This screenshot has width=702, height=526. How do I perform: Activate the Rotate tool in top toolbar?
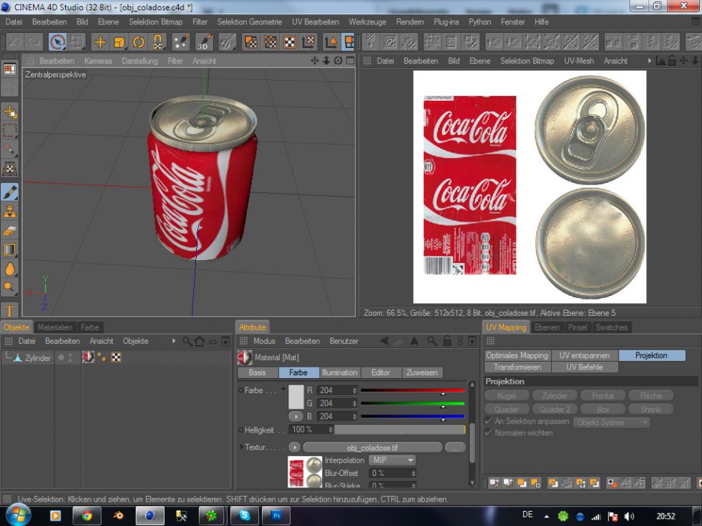click(x=139, y=42)
